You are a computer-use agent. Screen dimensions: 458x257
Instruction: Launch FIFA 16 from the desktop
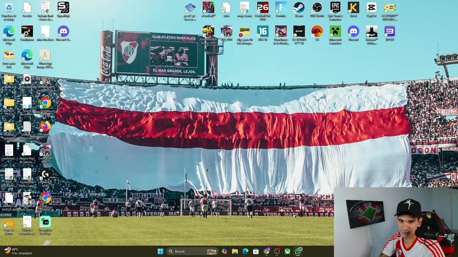tap(263, 33)
